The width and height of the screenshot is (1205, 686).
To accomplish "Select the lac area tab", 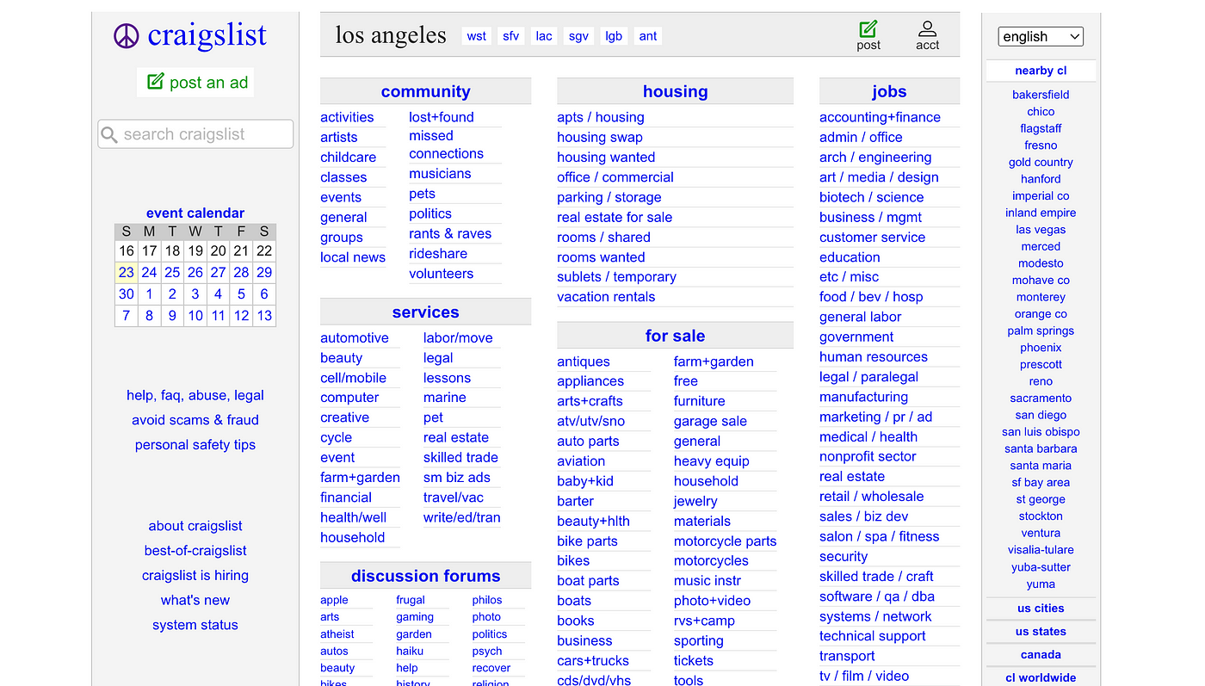I will [544, 36].
